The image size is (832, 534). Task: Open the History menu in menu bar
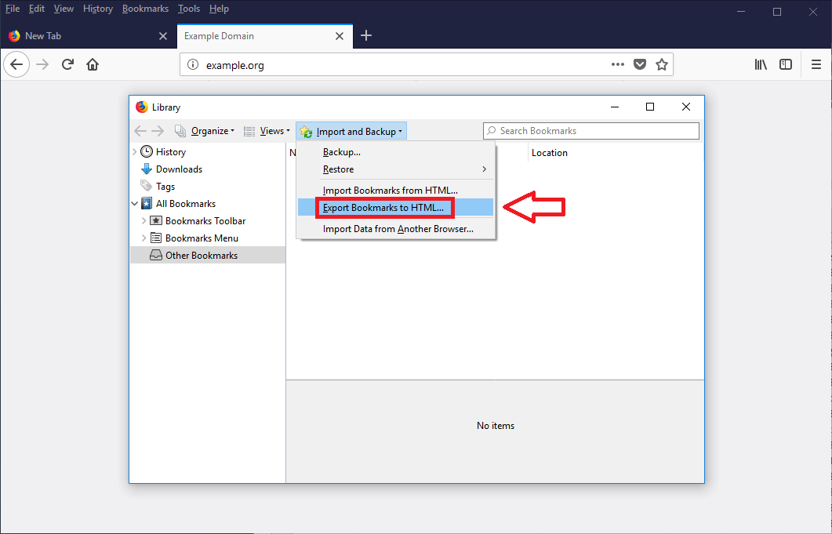(x=98, y=9)
